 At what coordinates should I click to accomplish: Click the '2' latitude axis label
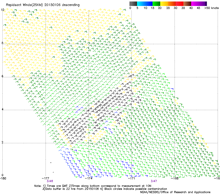pyautogui.click(x=2, y=142)
